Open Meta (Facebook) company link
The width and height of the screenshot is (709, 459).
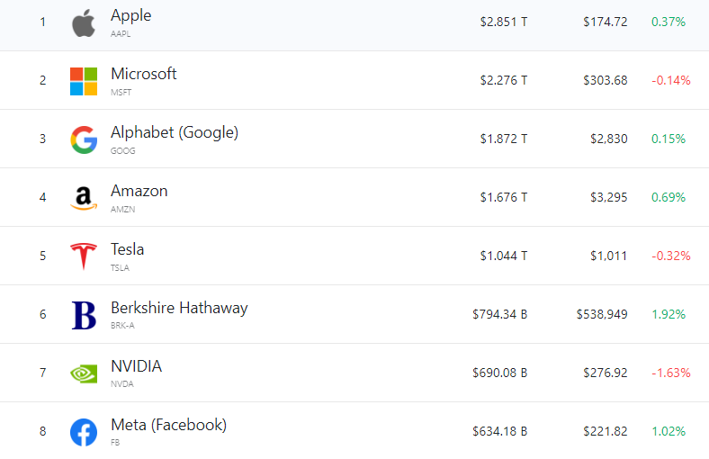point(168,425)
